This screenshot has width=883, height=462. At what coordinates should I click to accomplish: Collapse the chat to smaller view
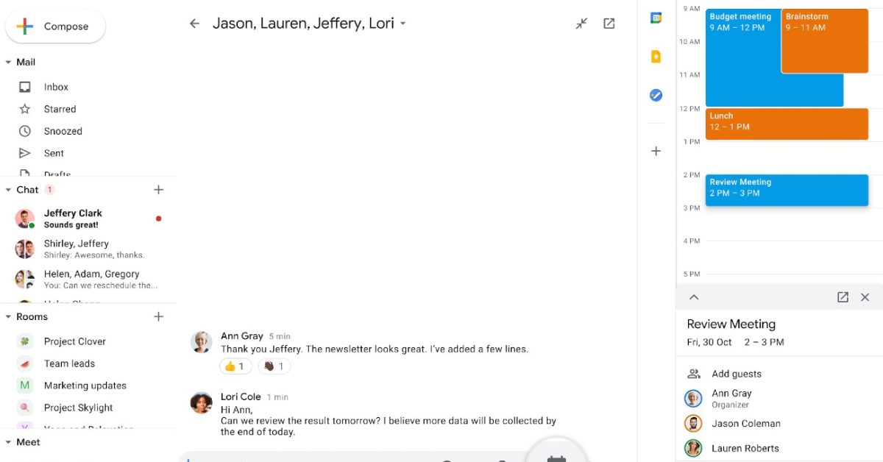click(581, 24)
